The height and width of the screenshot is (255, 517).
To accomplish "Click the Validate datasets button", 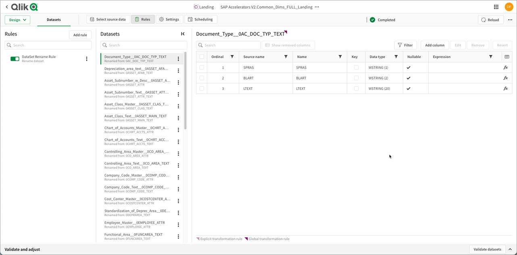I will pos(488,249).
